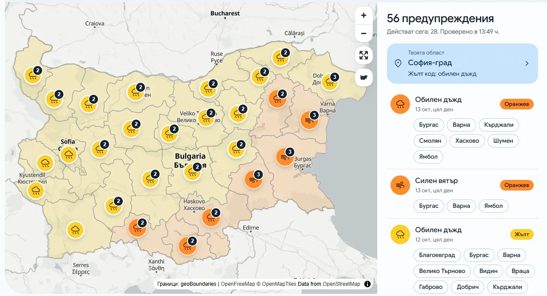Pick the Враца region chip
Image resolution: width=547 pixels, height=296 pixels.
pos(520,271)
